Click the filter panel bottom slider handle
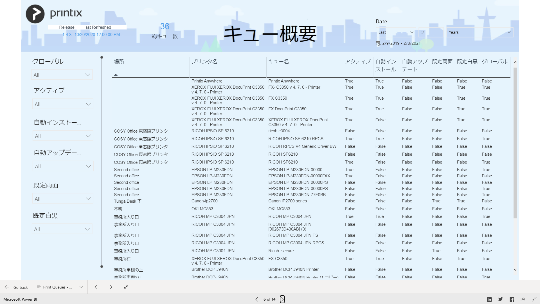The width and height of the screenshot is (540, 304). 102,266
